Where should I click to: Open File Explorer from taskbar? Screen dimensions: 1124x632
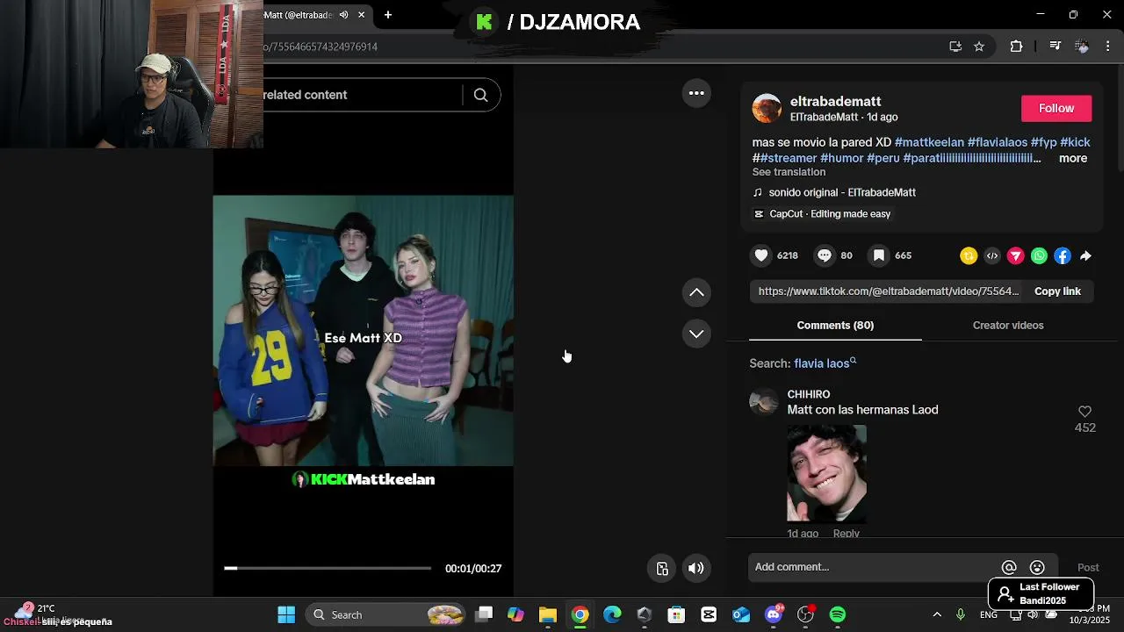pos(548,614)
